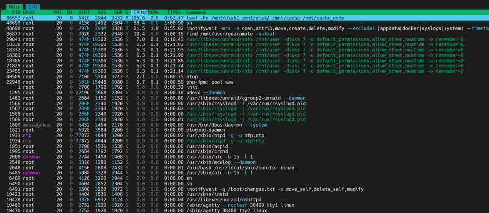Select rsyslogd process with PID 1566
489x213 pixels.
(x=244, y=103)
